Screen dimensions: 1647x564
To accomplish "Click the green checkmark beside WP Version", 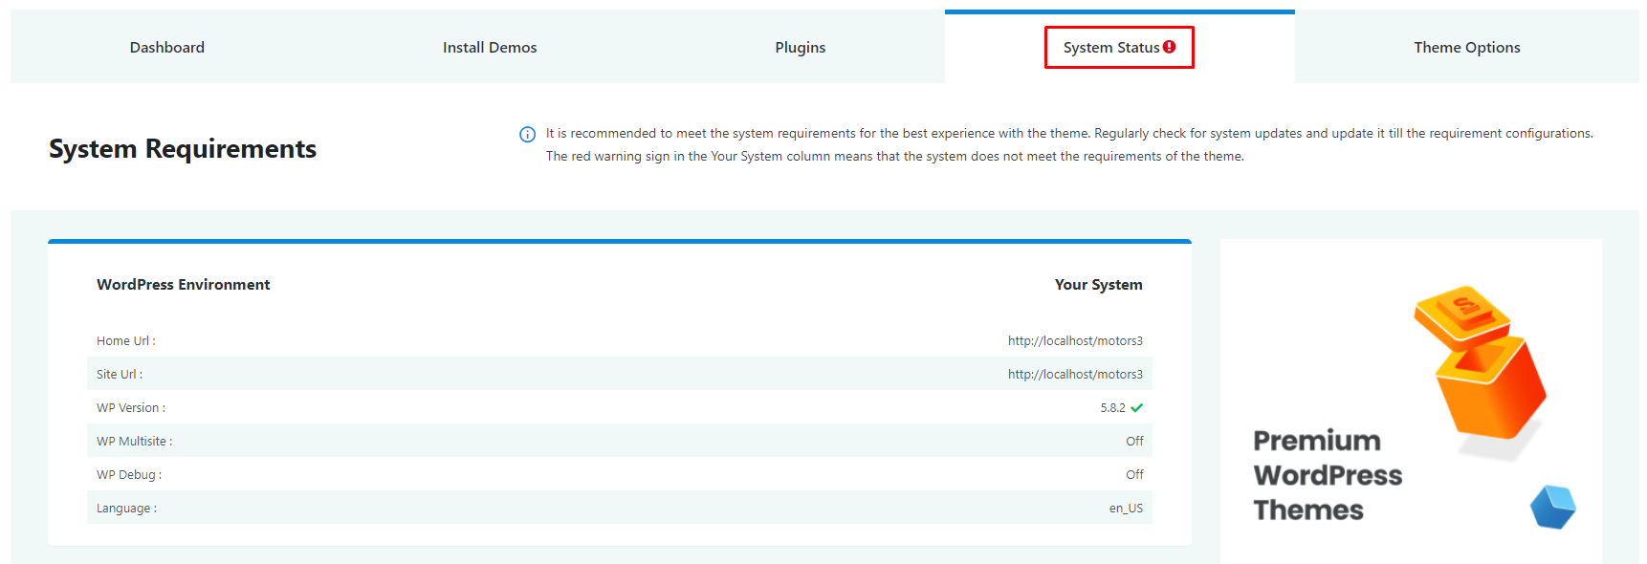I will point(1136,407).
